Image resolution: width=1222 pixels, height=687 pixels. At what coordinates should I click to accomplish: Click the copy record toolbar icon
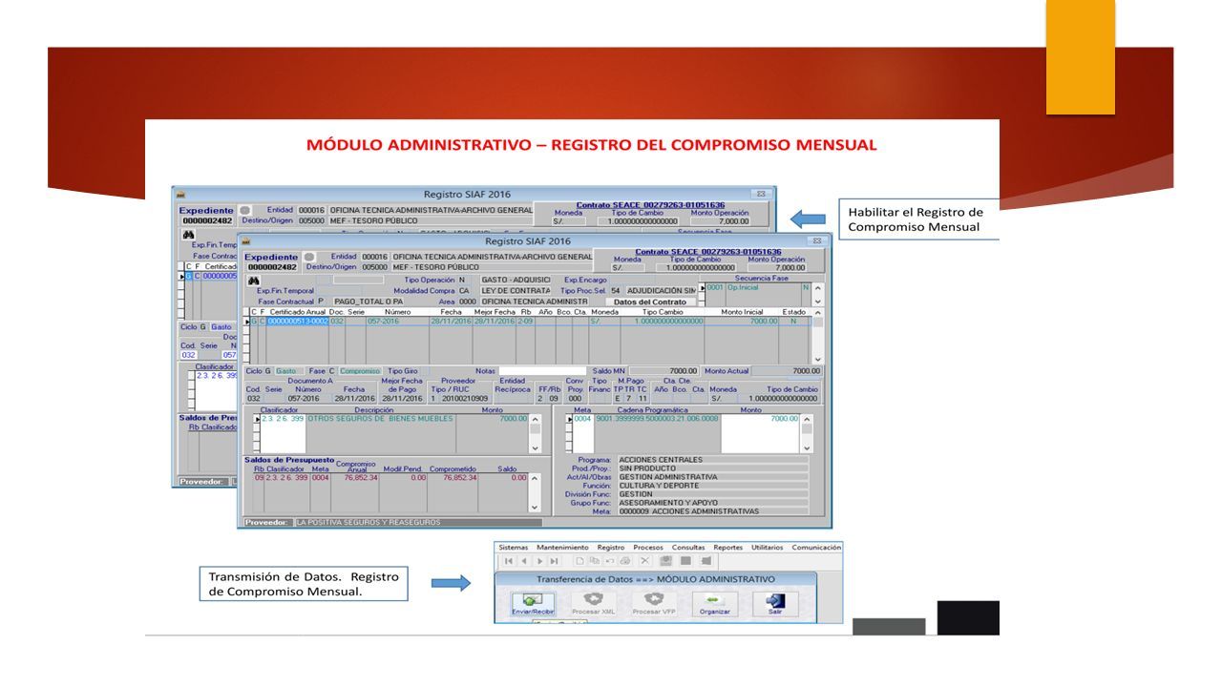pyautogui.click(x=595, y=561)
